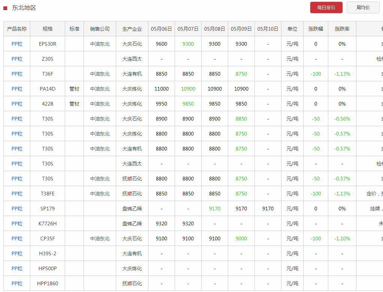383x292 pixels.
Task: Click the 涨跌率 column header
Action: [342, 29]
